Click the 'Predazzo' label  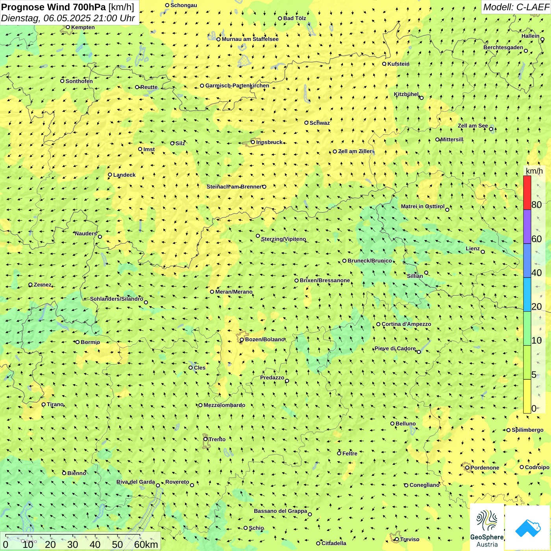click(272, 377)
